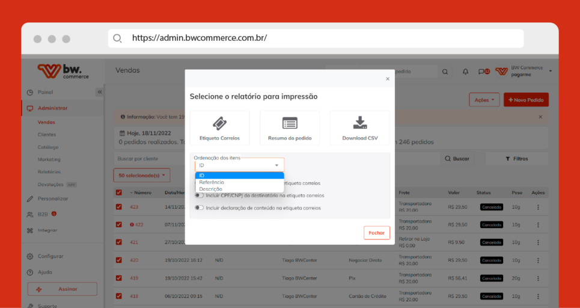Open Personalizar in the sidebar
Image resolution: width=580 pixels, height=308 pixels.
tap(52, 199)
